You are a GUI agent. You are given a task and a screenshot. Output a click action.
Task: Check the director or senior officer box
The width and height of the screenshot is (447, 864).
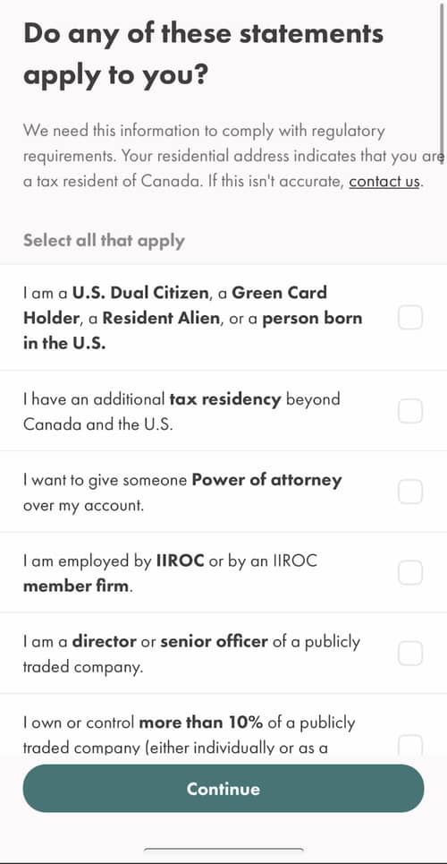(x=410, y=654)
